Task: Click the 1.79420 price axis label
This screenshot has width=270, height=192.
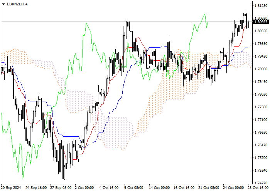Action: click(x=261, y=56)
